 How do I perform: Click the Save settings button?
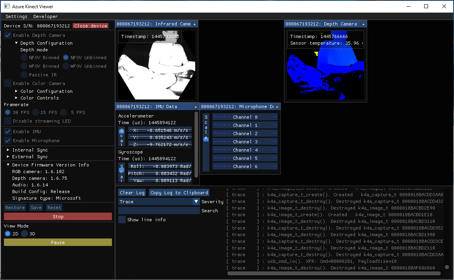[x=36, y=208]
